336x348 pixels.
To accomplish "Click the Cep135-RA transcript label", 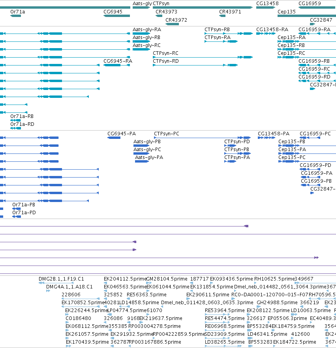I will [292, 37].
